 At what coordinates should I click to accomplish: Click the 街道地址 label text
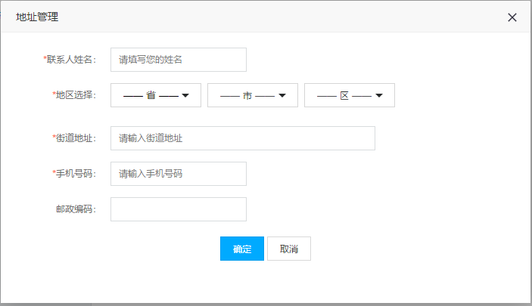[x=75, y=138]
